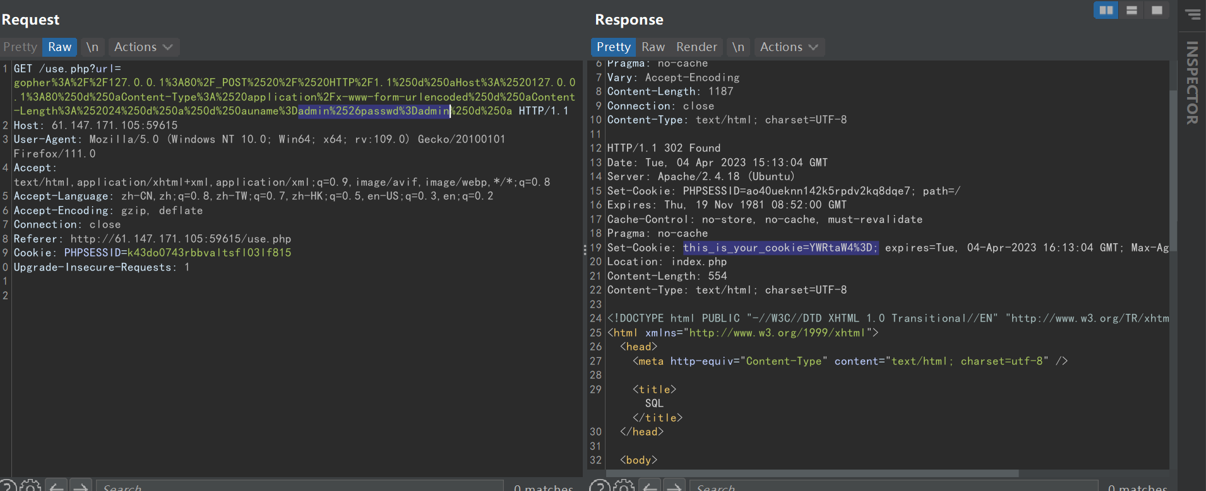This screenshot has height=491, width=1206.
Task: Click the Request search input field
Action: pyautogui.click(x=300, y=486)
